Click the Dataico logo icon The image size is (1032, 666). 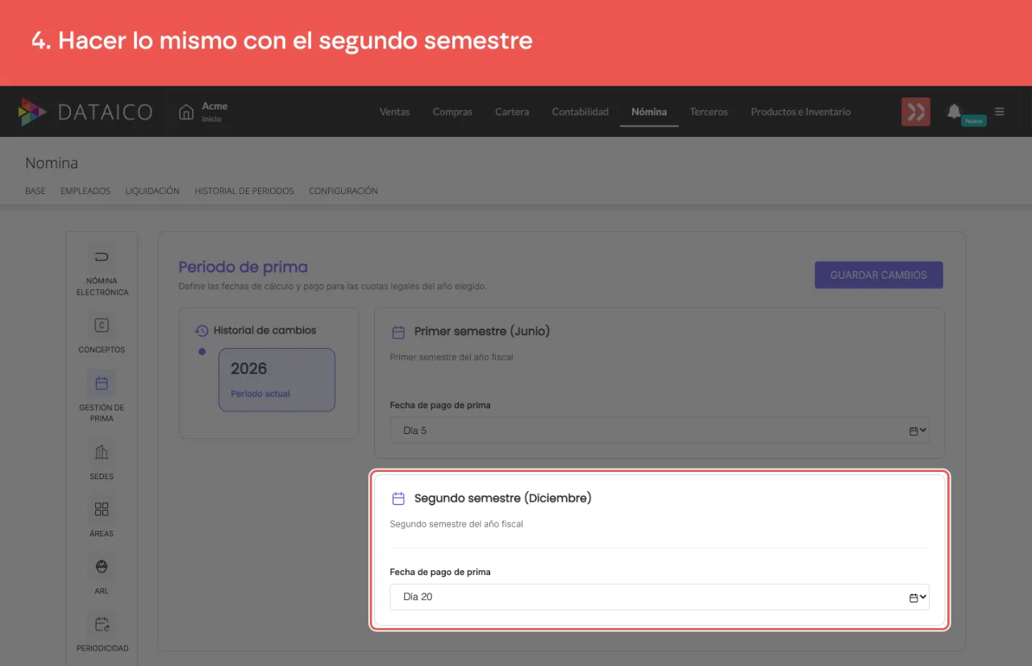[32, 112]
